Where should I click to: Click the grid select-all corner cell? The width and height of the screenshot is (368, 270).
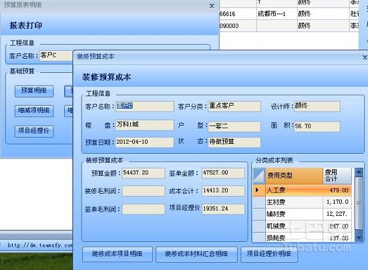pyautogui.click(x=259, y=176)
